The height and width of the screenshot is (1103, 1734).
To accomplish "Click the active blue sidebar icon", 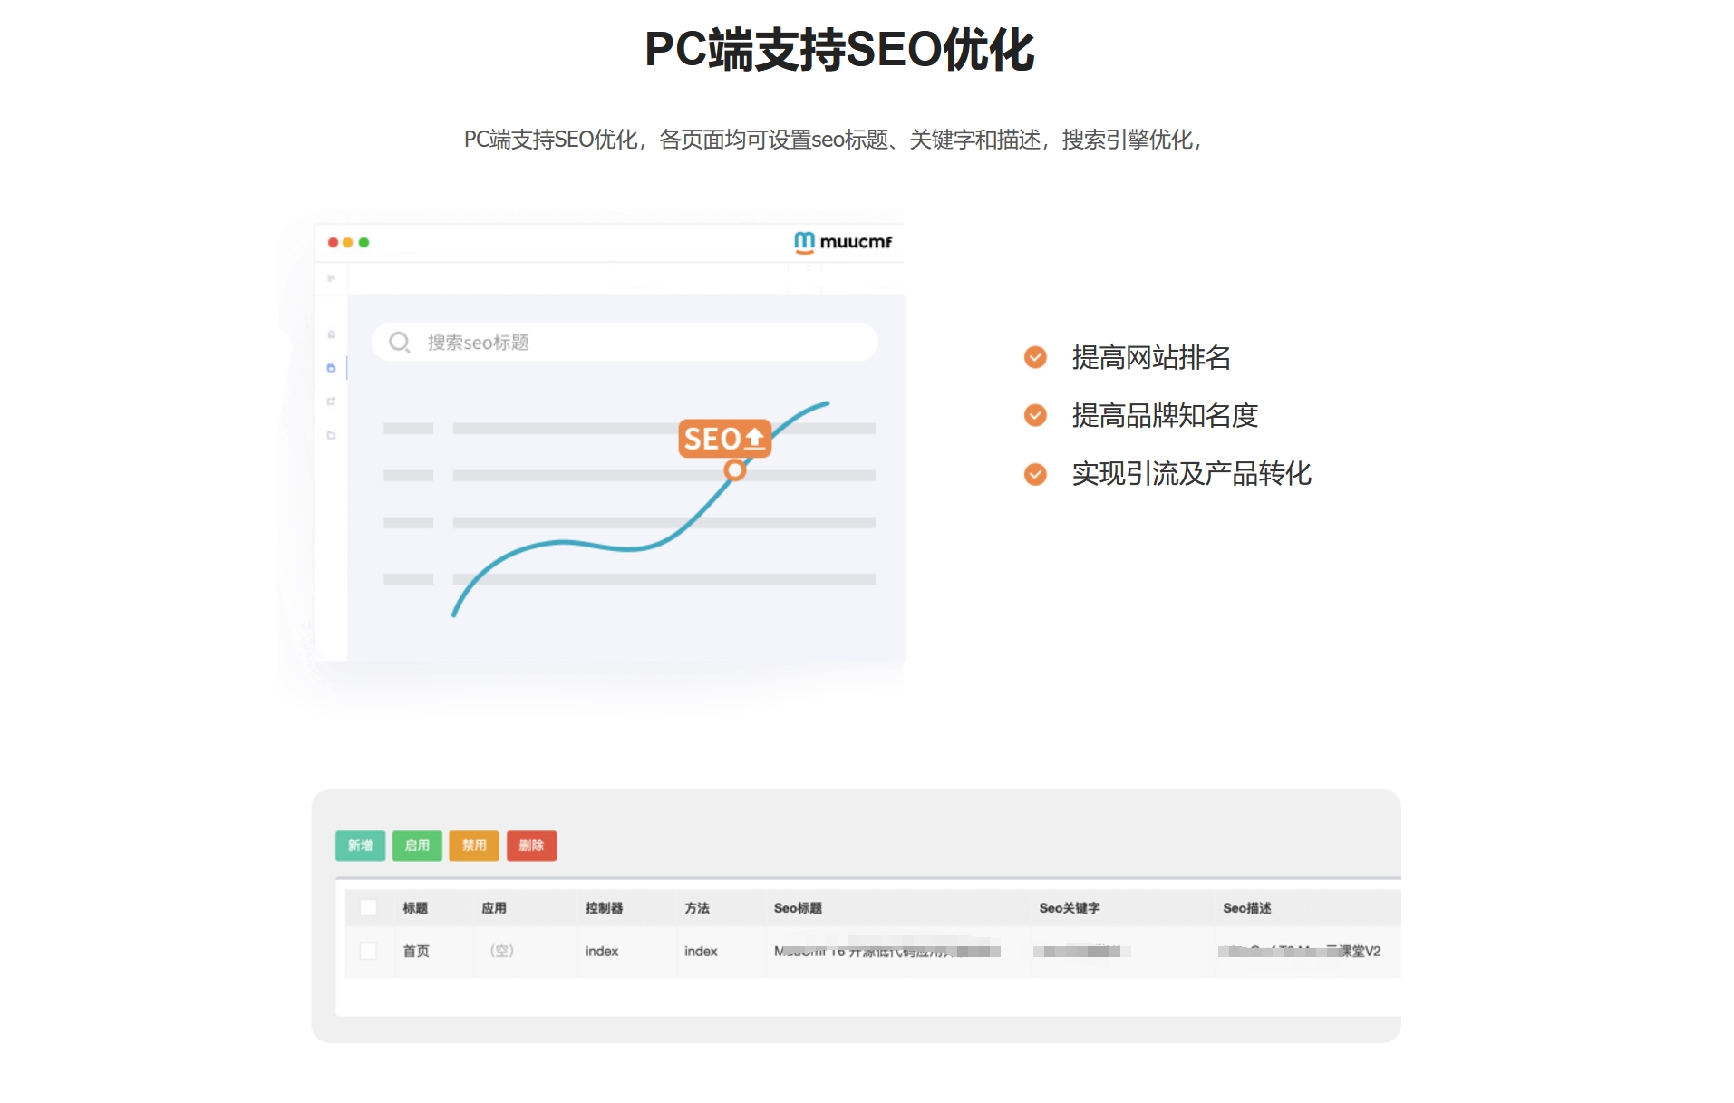I will [331, 368].
